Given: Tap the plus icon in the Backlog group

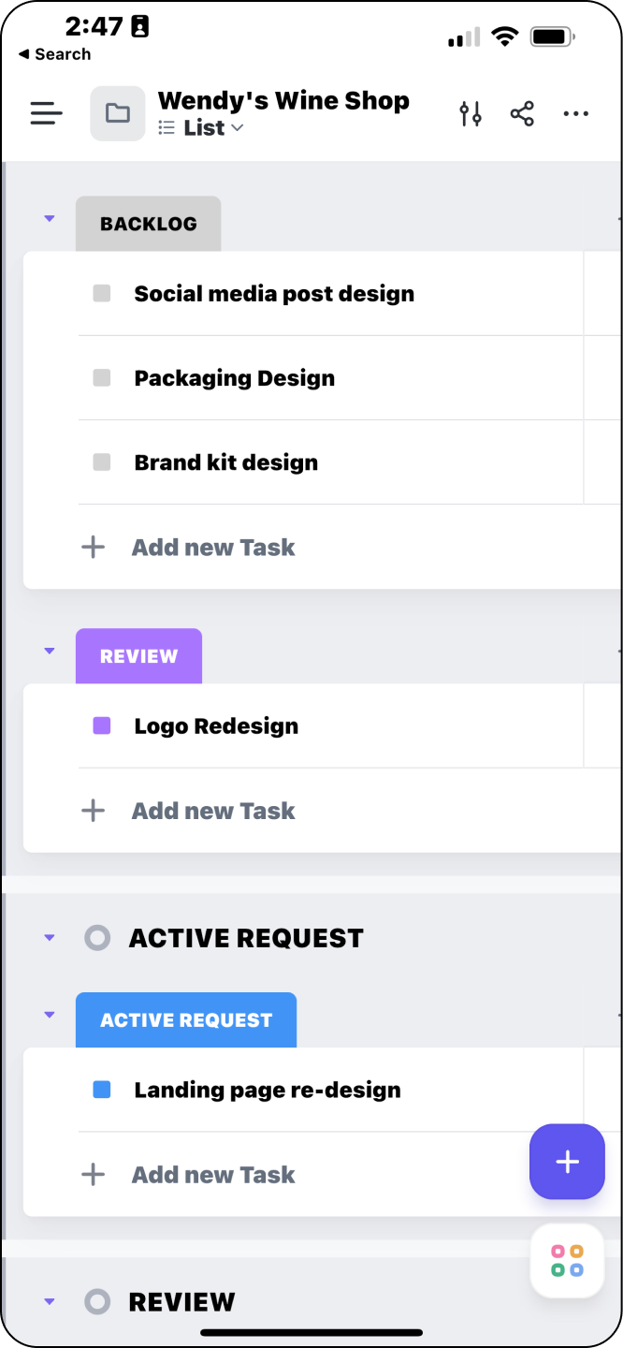Looking at the screenshot, I should 94,548.
